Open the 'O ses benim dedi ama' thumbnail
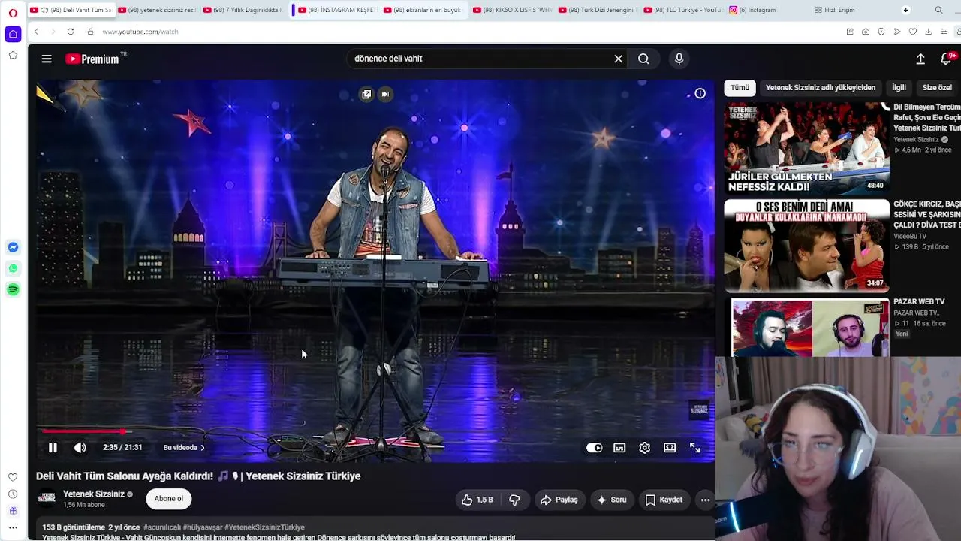Screen dimensions: 961x541 (806, 245)
